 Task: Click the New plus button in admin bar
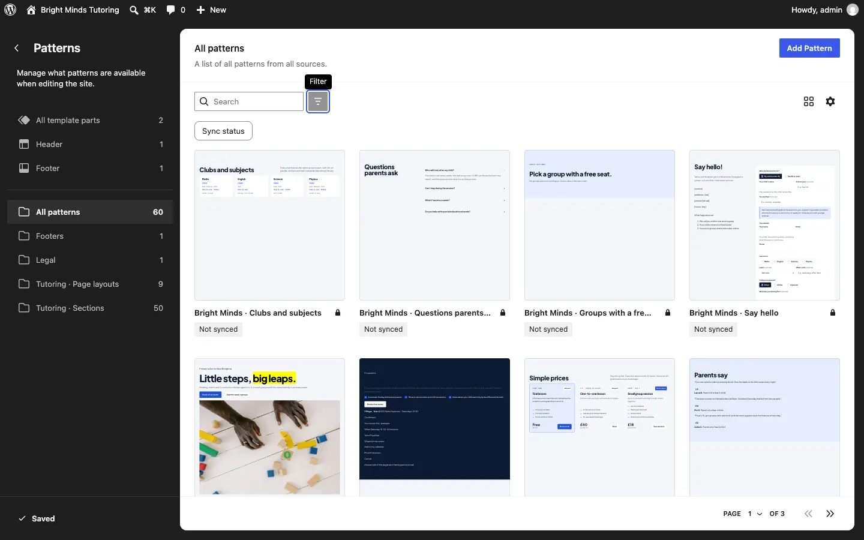pos(211,10)
